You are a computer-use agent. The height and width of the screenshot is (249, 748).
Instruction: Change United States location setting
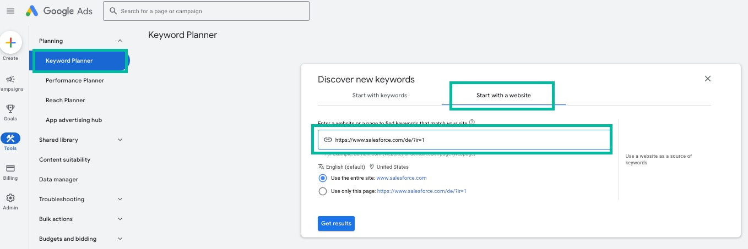click(x=393, y=167)
